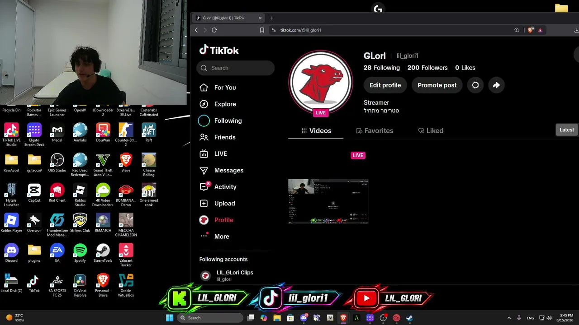The height and width of the screenshot is (325, 579).
Task: Open Roblox Player desktop shortcut
Action: click(11, 223)
